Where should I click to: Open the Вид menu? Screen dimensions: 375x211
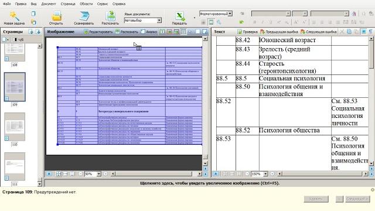[33, 4]
